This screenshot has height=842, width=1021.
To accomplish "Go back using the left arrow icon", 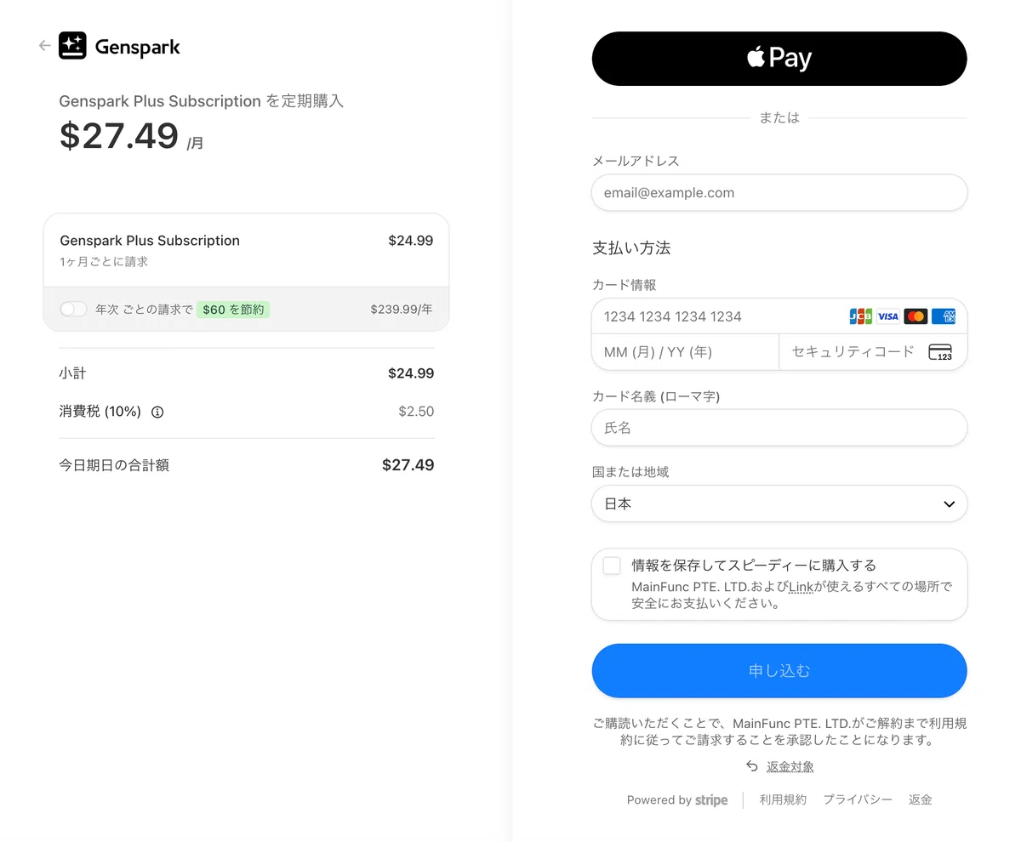I will tap(44, 46).
